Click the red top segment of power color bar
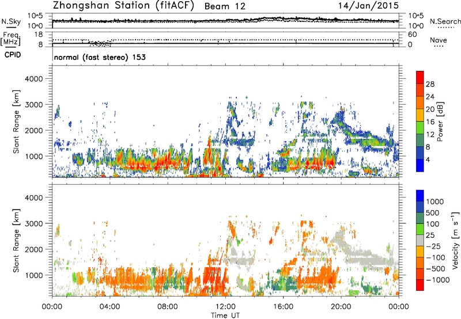The width and height of the screenshot is (461, 319). point(420,77)
